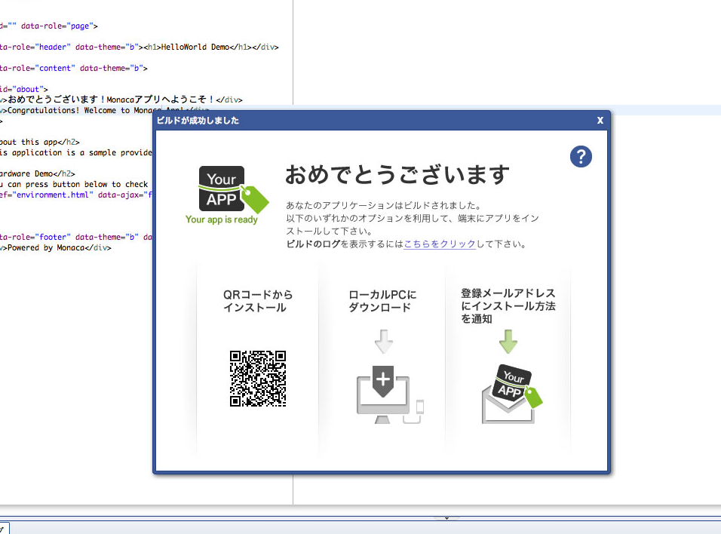Click the green down arrow above the envelope
The height and width of the screenshot is (534, 721).
(508, 342)
